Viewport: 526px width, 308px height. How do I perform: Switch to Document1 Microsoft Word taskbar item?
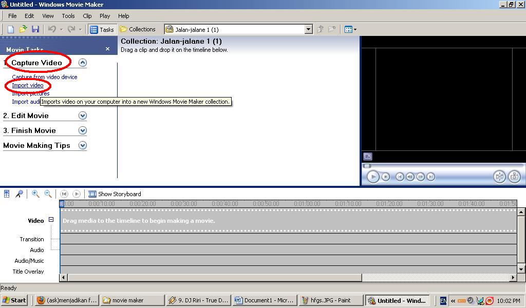[265, 300]
